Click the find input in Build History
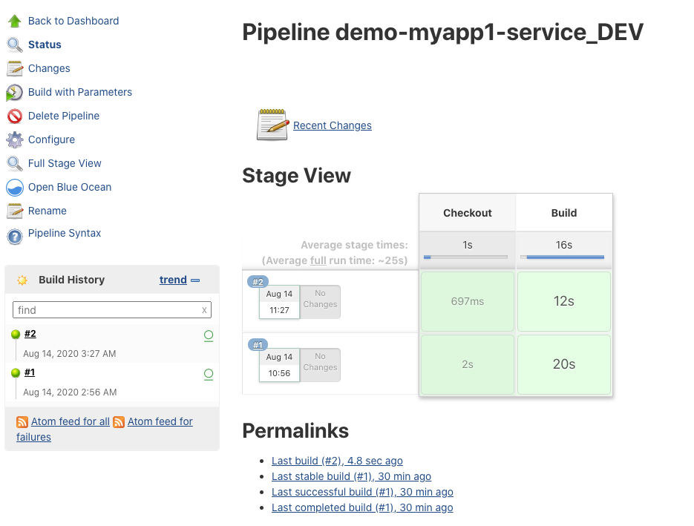This screenshot has width=694, height=526. click(106, 310)
